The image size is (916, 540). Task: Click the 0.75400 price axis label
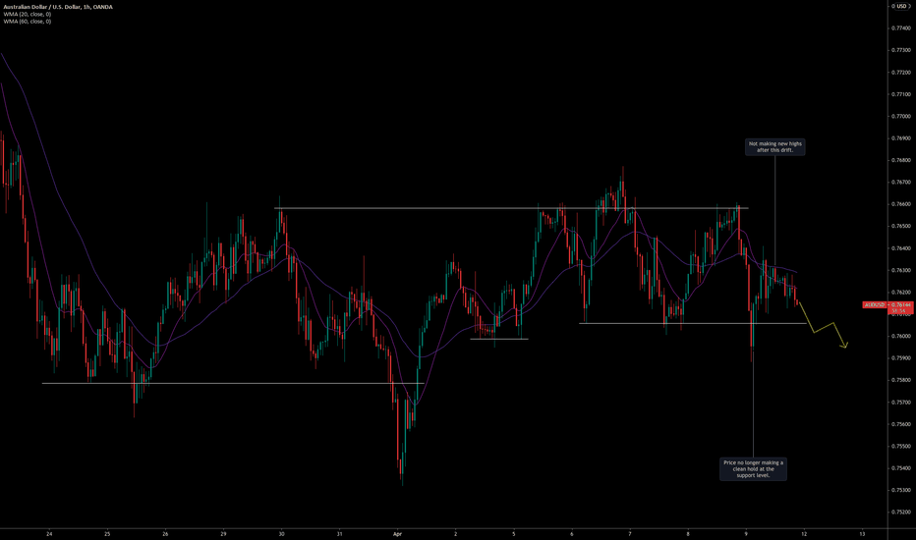900,468
